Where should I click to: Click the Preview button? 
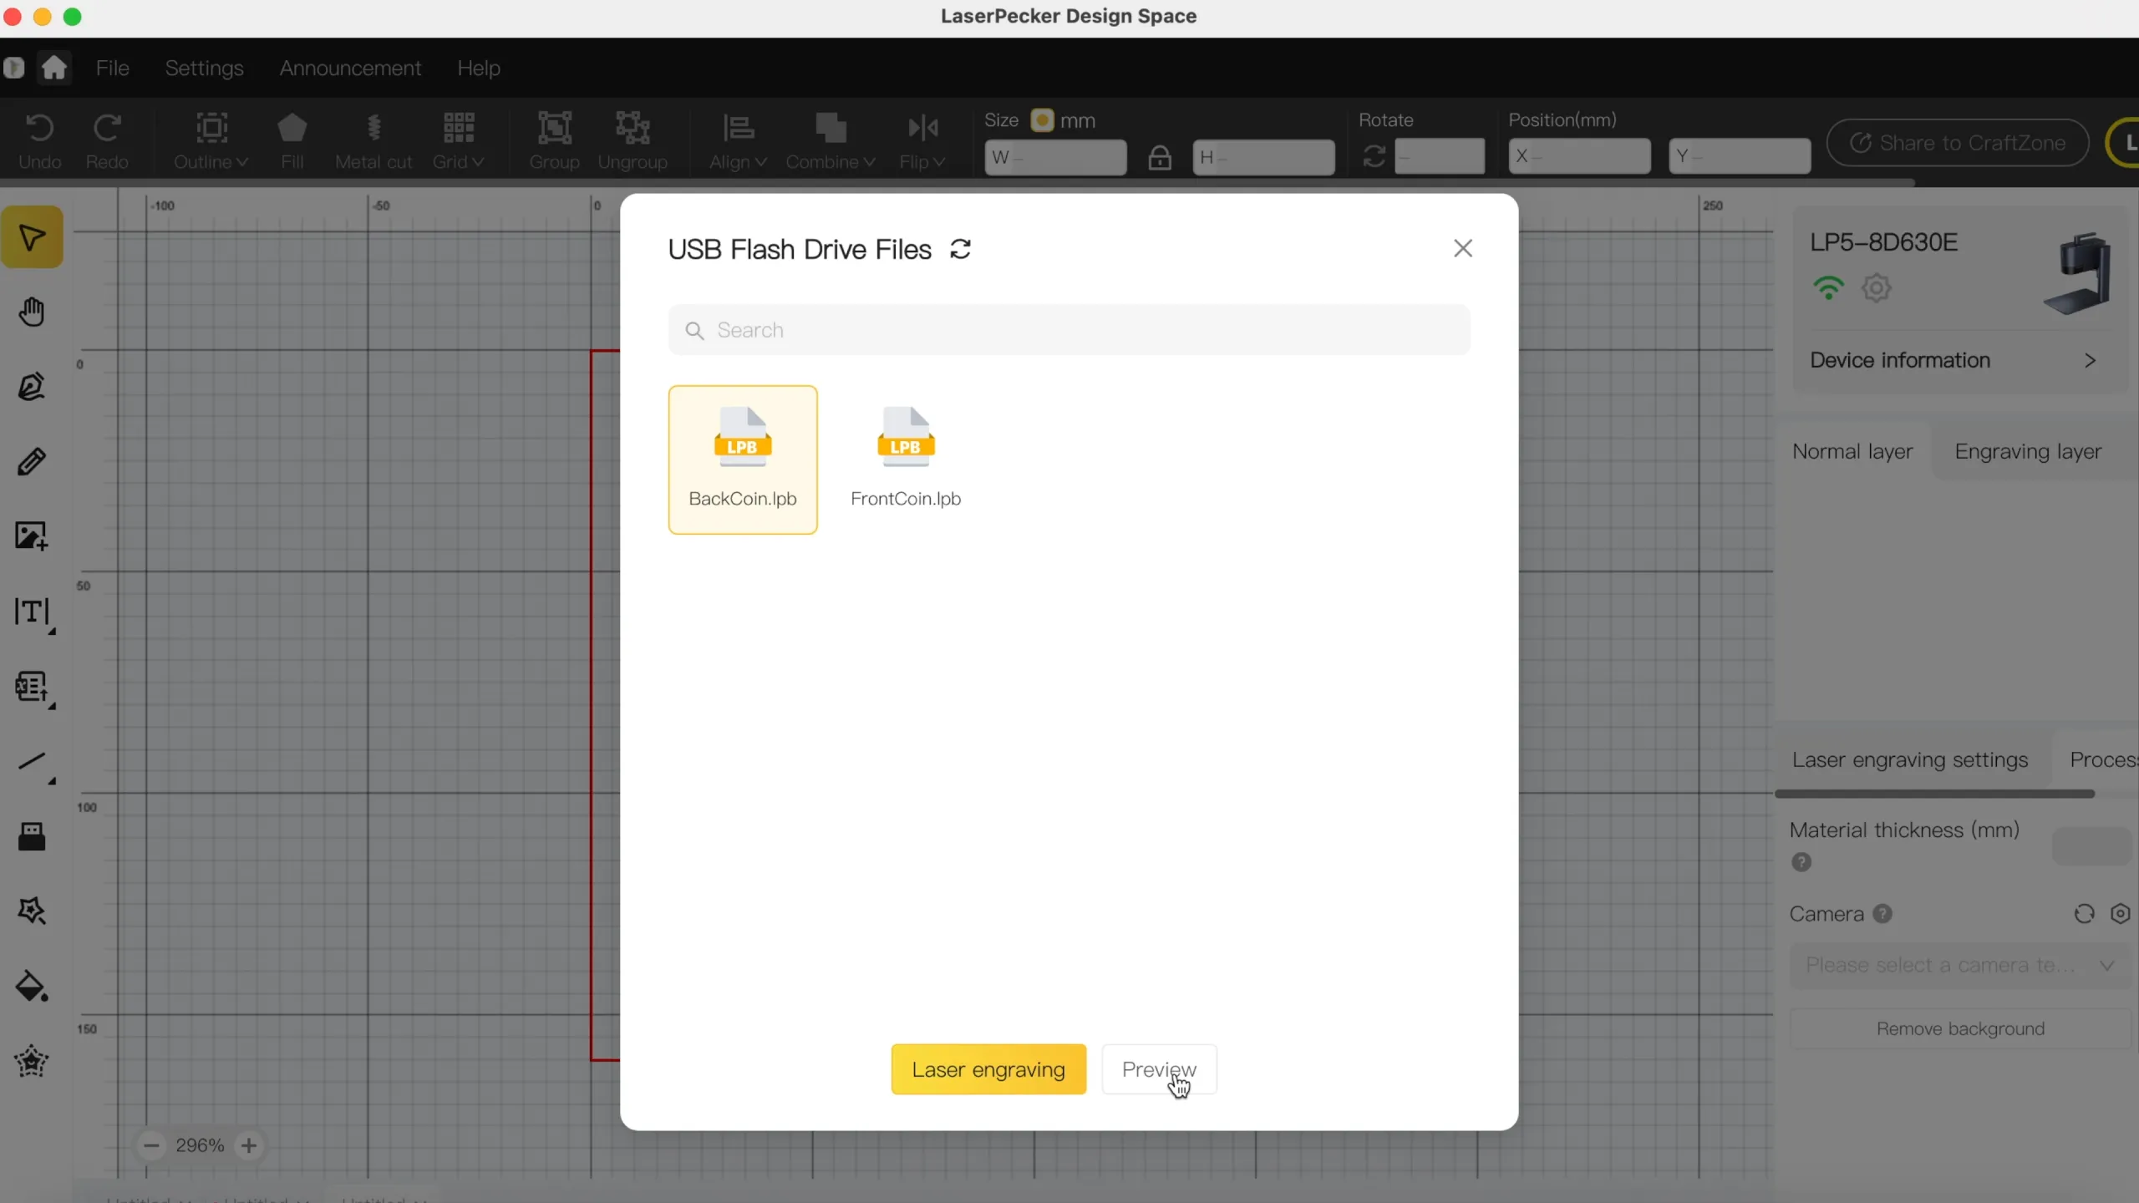1159,1069
